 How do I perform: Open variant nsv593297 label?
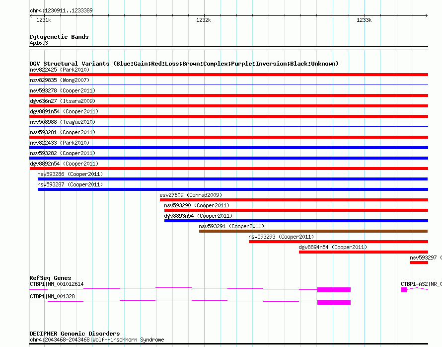(426, 258)
